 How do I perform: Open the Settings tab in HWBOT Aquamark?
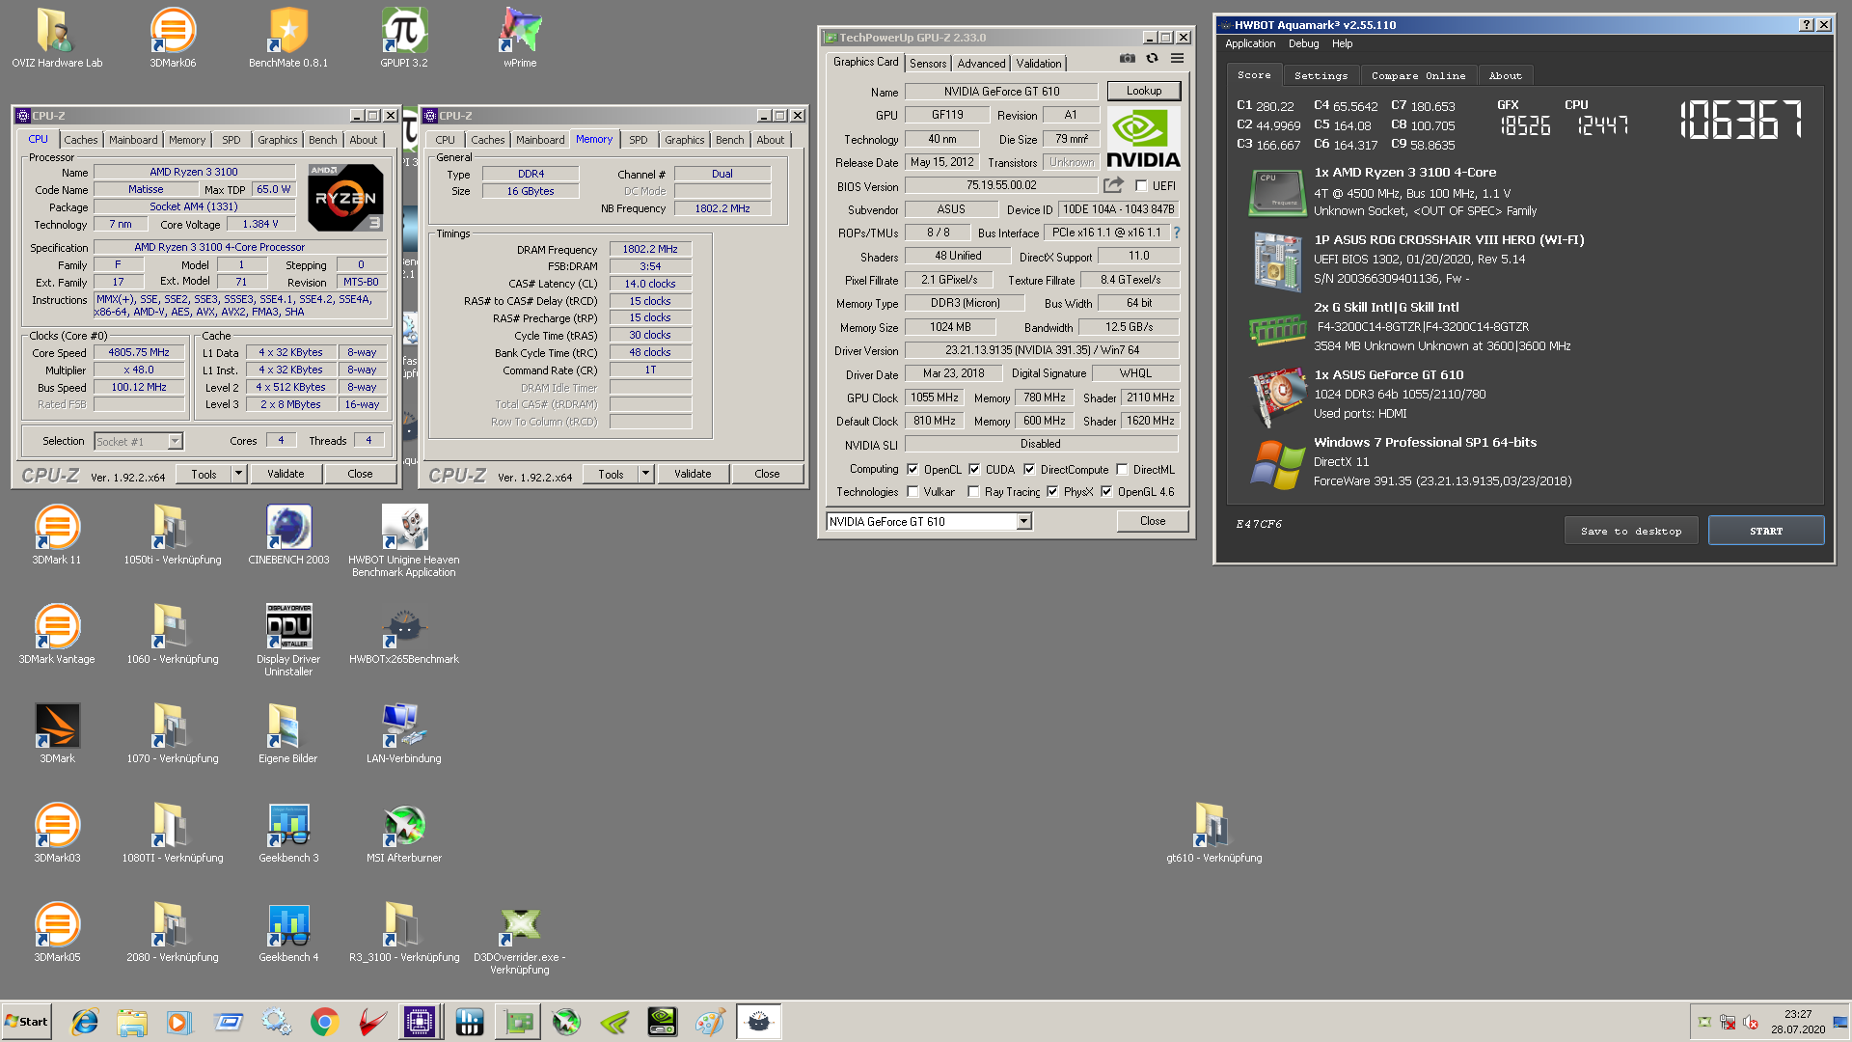[x=1321, y=75]
